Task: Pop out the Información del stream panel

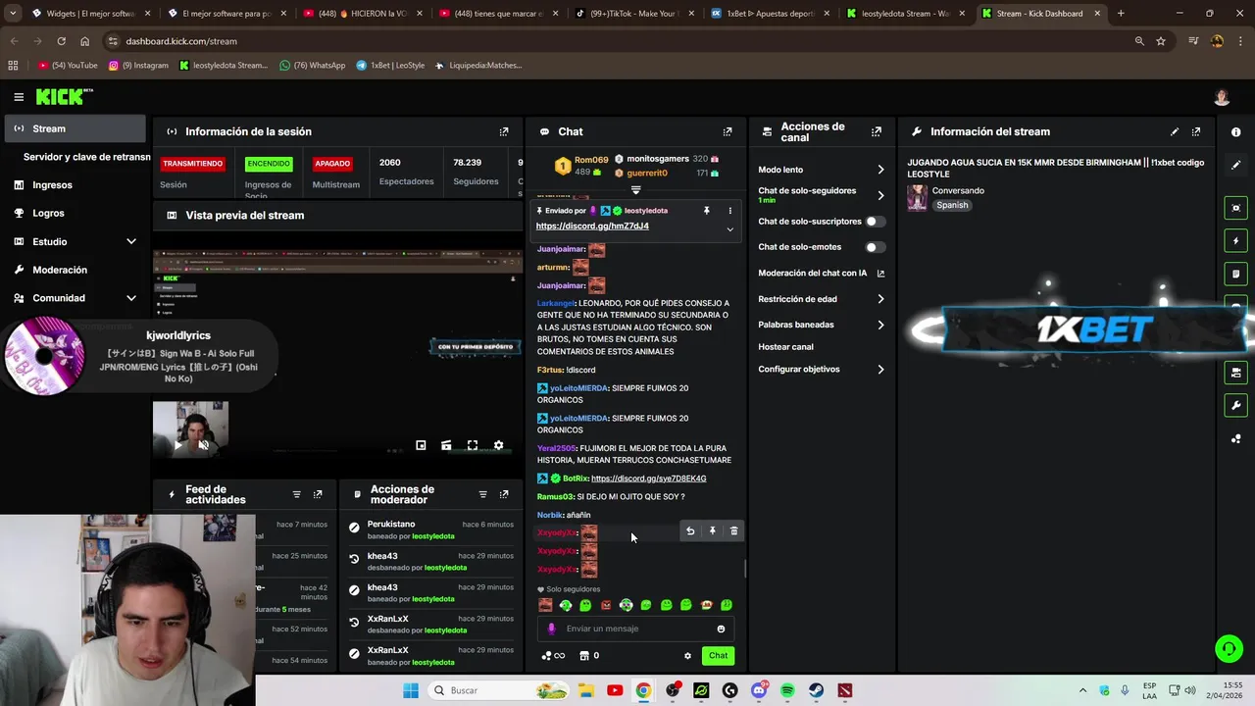Action: pyautogui.click(x=1196, y=131)
